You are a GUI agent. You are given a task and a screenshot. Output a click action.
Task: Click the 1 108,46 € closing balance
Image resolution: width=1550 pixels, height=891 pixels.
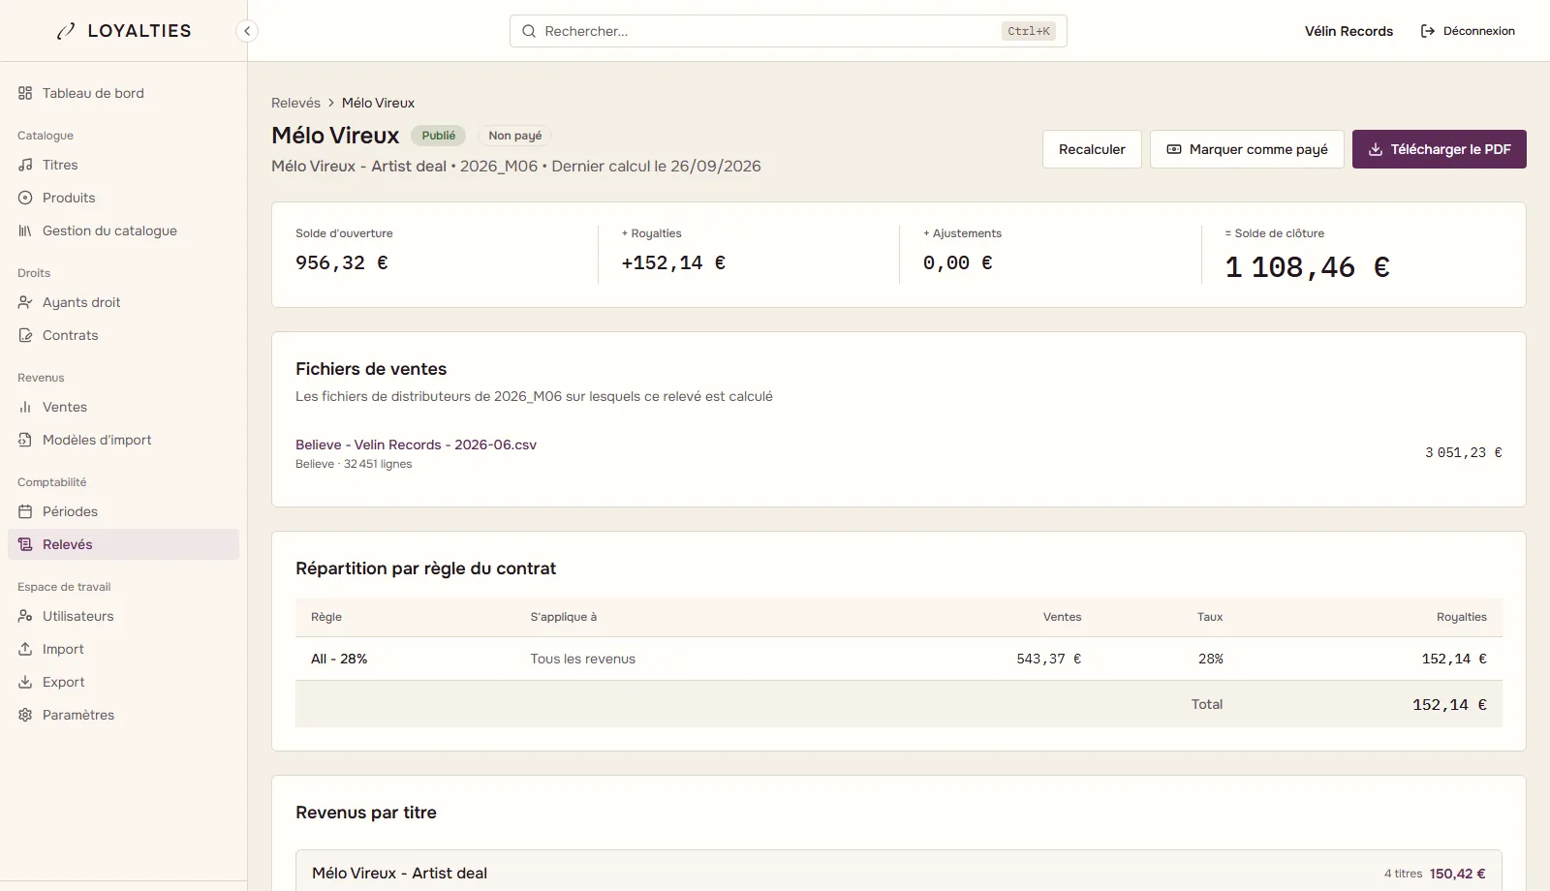tap(1307, 267)
